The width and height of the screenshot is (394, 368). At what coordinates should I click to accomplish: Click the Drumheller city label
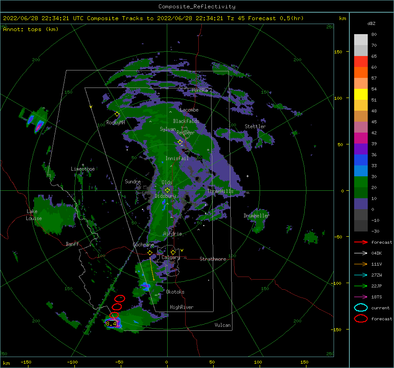(257, 216)
